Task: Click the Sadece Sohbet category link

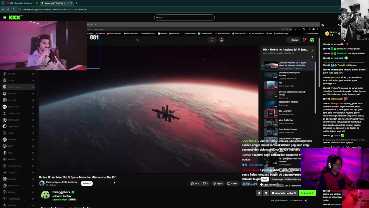Action: click(x=59, y=200)
